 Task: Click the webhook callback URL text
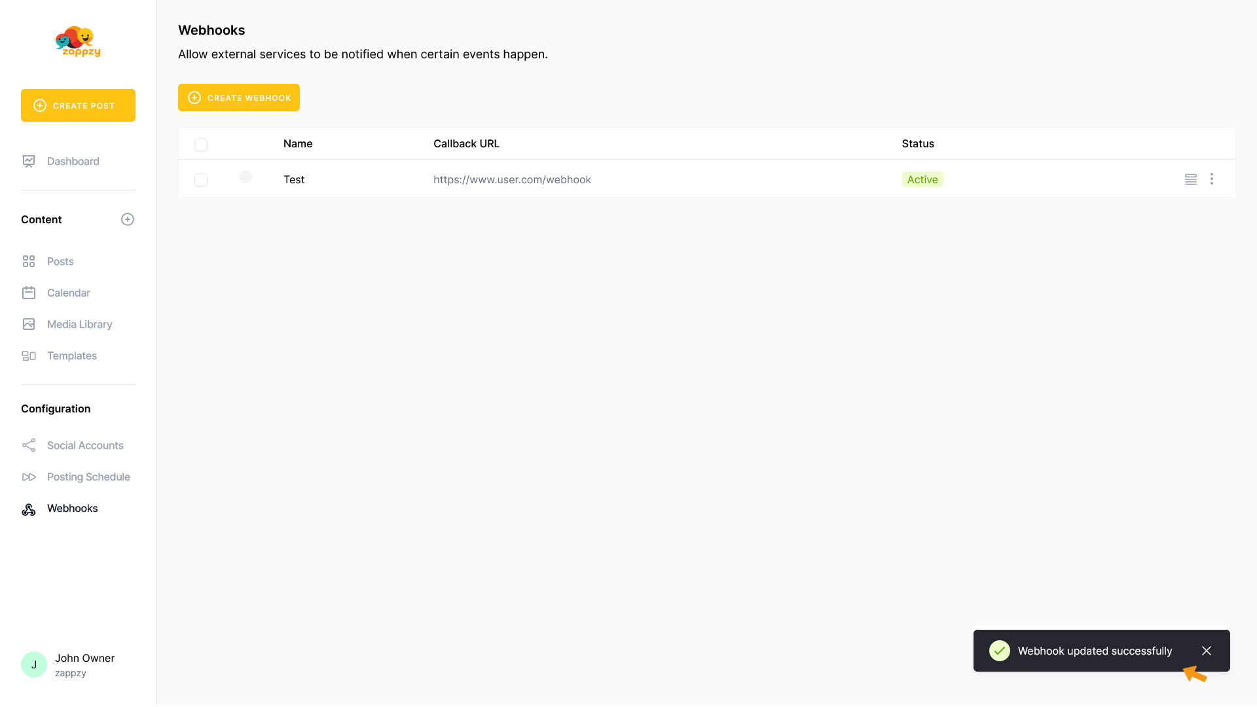point(512,179)
